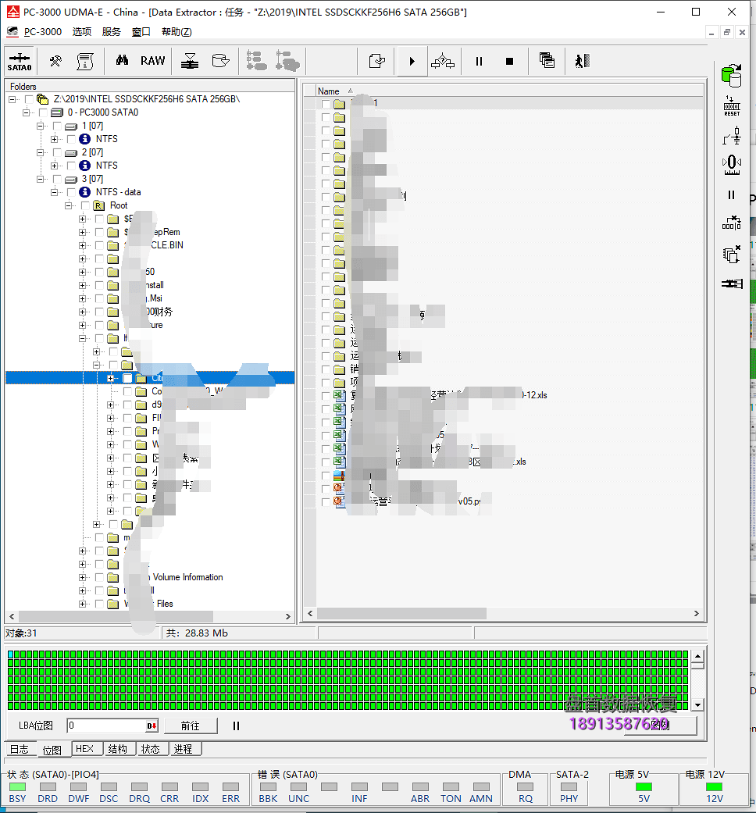Click the play/start toolbar button

(412, 61)
